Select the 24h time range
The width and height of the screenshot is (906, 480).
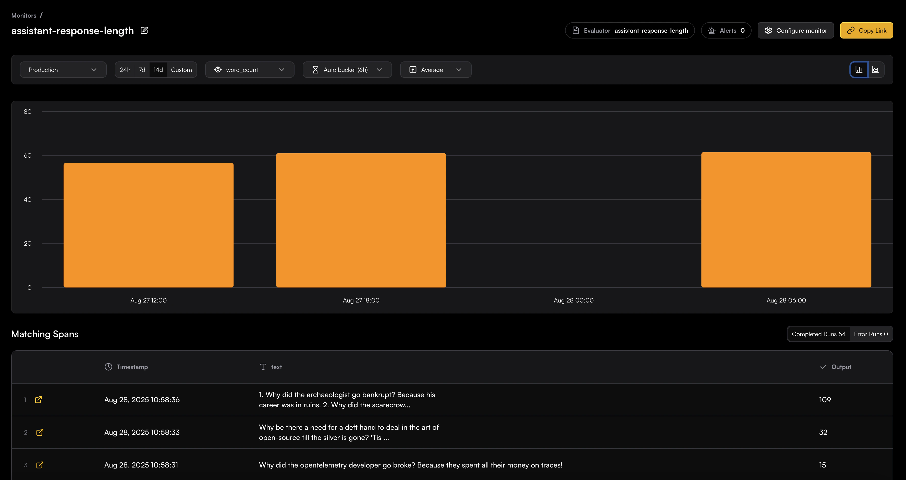[125, 70]
